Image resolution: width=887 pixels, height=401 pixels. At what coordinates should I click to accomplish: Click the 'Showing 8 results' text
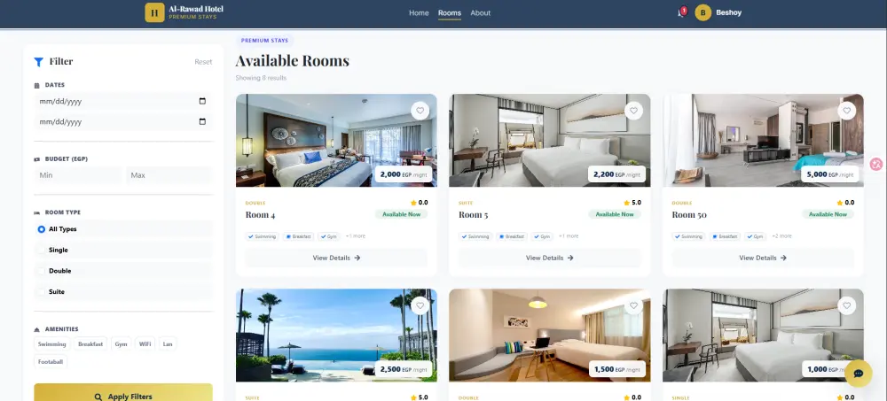pyautogui.click(x=261, y=78)
